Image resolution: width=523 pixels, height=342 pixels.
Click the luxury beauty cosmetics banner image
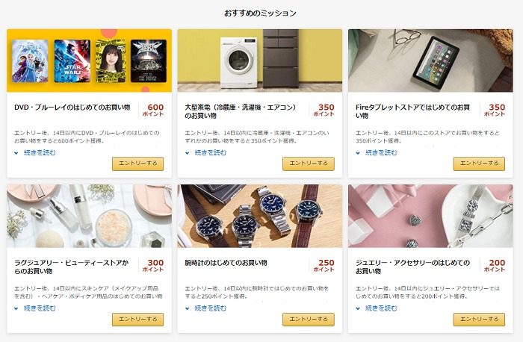(89, 216)
